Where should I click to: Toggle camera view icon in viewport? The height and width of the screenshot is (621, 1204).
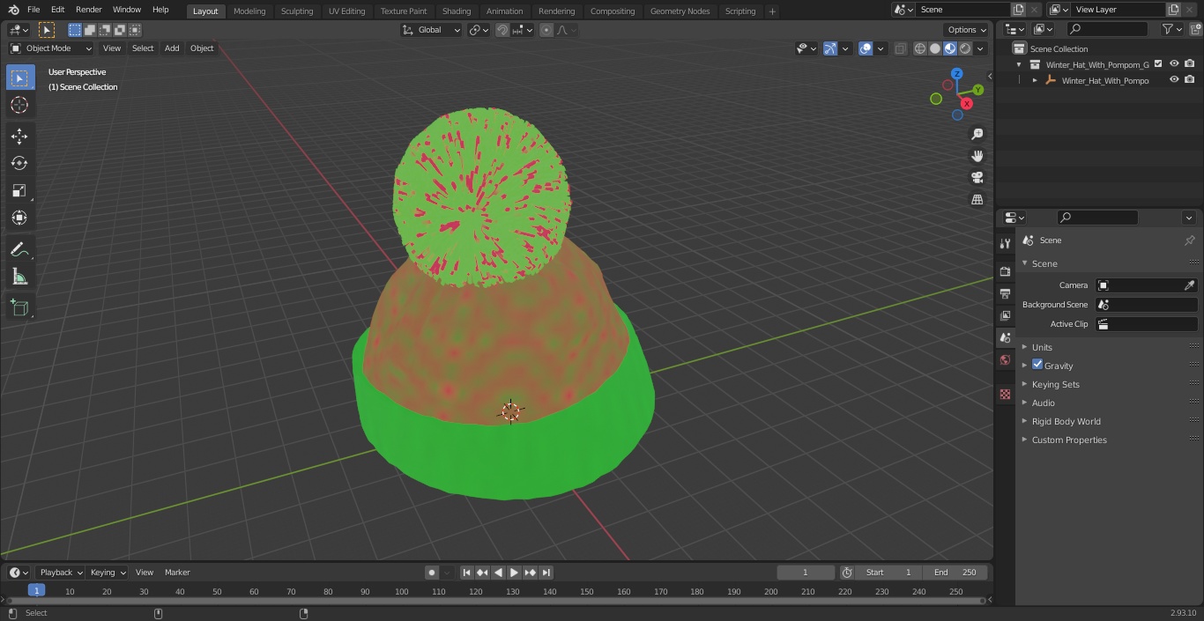[977, 177]
